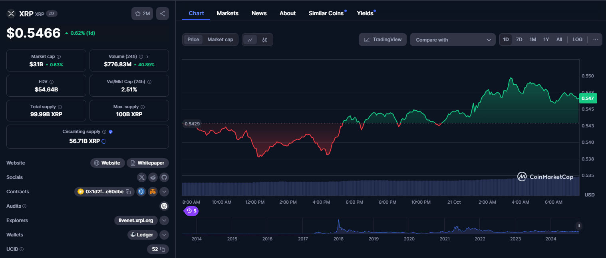
Task: Add XRP to watchlist with star button
Action: pyautogui.click(x=142, y=14)
